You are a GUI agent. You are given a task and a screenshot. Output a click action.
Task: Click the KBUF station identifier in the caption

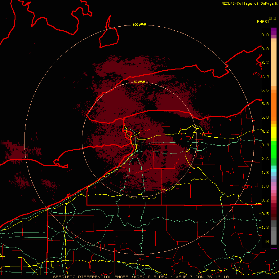[182, 277]
